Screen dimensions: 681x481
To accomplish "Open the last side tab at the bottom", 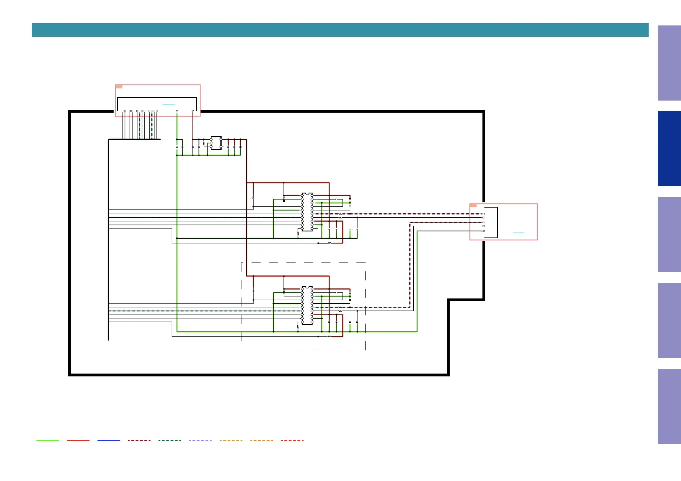I will 669,406.
